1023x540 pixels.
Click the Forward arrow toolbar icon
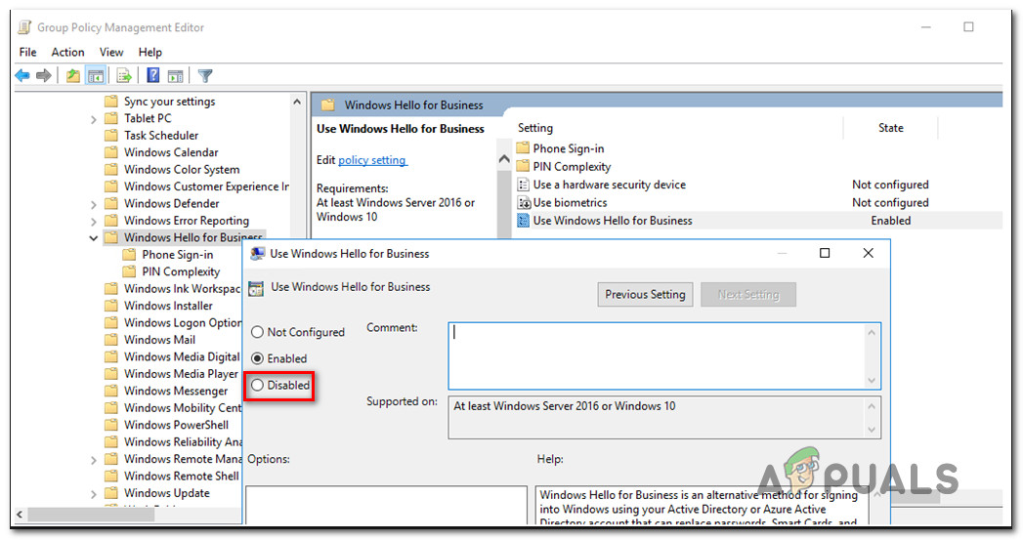tap(44, 75)
